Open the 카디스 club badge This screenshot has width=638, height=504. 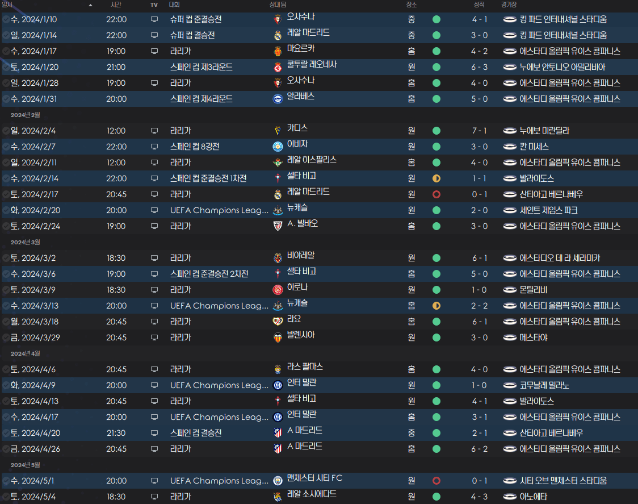point(278,131)
